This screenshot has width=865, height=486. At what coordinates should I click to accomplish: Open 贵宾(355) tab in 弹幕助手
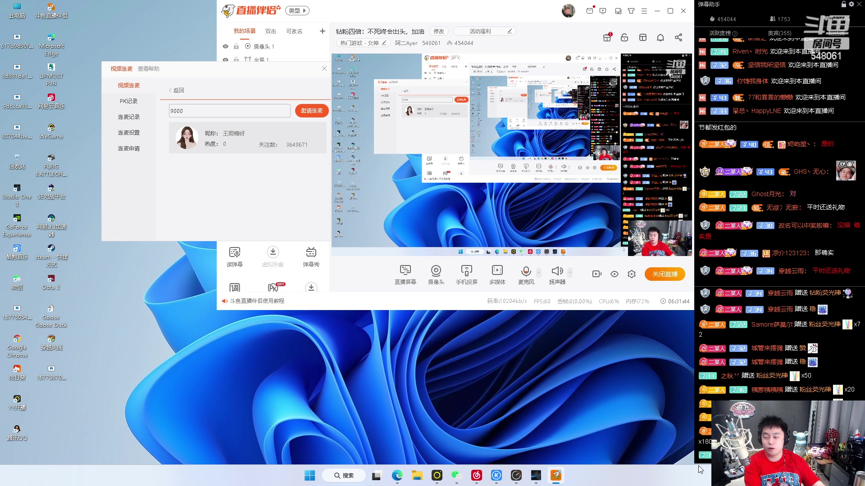coord(779,33)
